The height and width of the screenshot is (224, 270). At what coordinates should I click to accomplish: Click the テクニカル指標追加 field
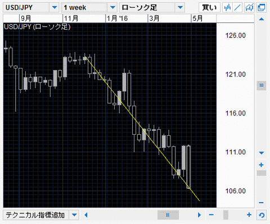click(x=36, y=215)
